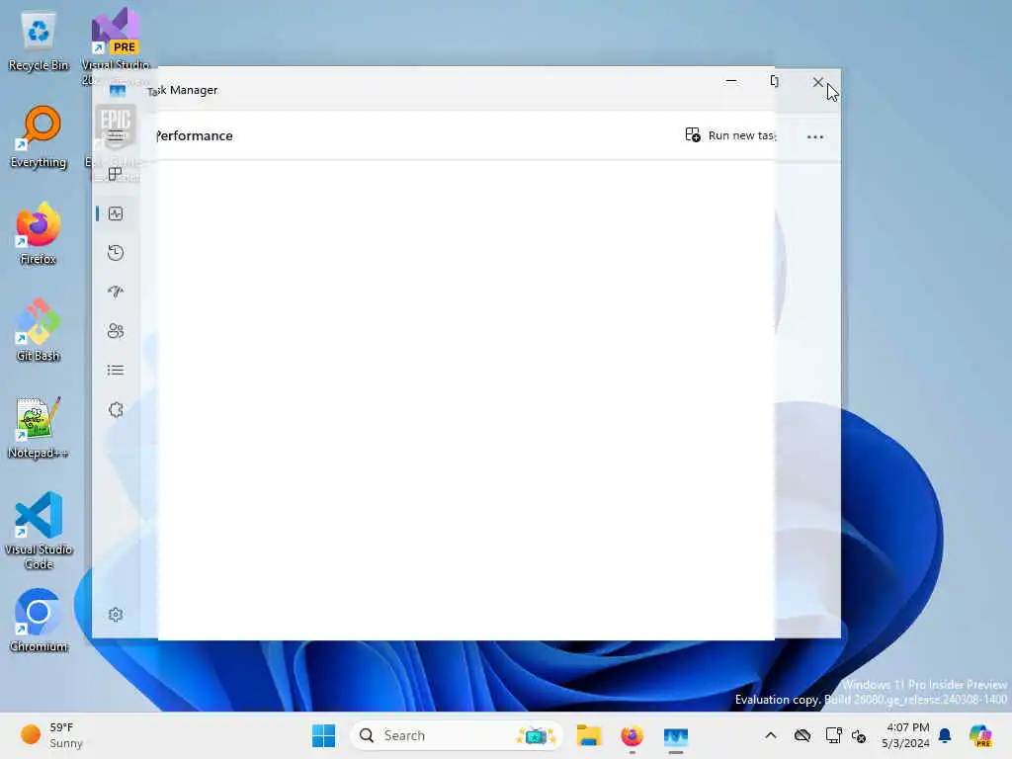
Task: Open Copilot Preview icon in taskbar corner
Action: pyautogui.click(x=980, y=735)
